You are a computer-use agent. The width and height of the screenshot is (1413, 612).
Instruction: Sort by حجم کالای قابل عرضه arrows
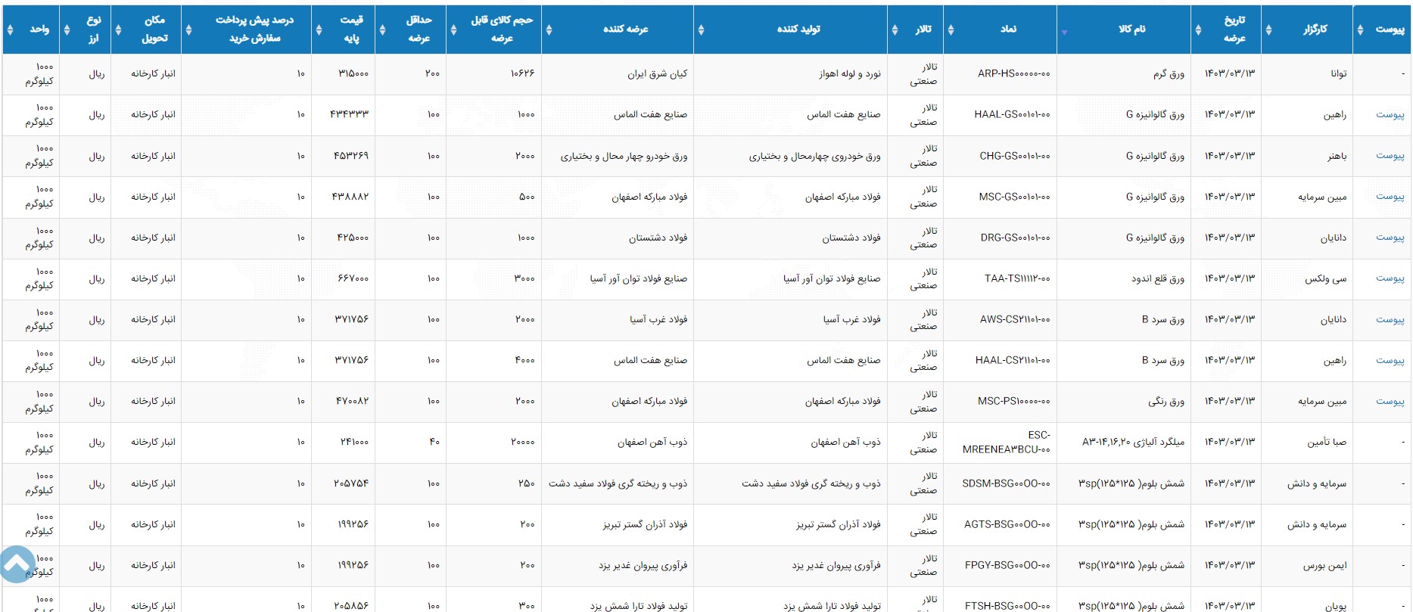(453, 30)
